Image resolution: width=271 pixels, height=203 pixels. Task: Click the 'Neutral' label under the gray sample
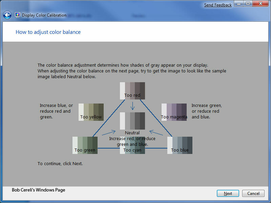[x=132, y=133]
